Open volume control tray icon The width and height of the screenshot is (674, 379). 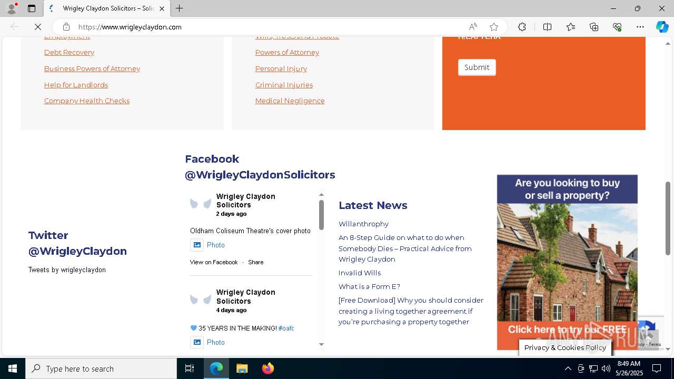606,368
